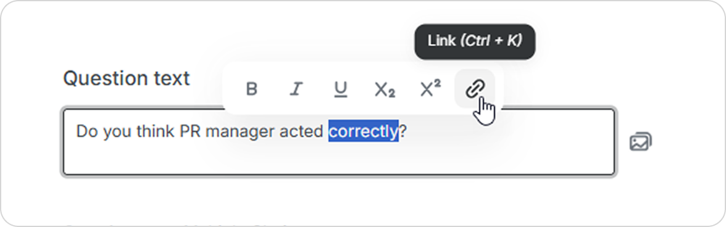The height and width of the screenshot is (227, 726).
Task: Open the add image icon beside the field
Action: (x=640, y=141)
